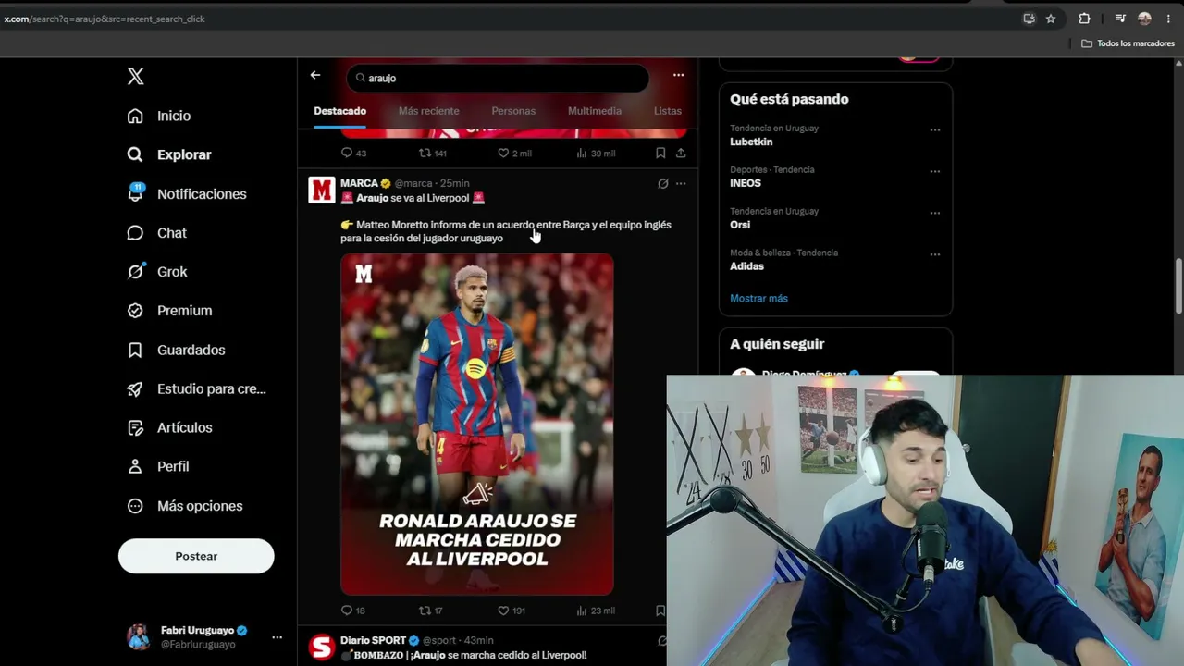The width and height of the screenshot is (1184, 666).
Task: Open Estudio para creadores
Action: 196,388
